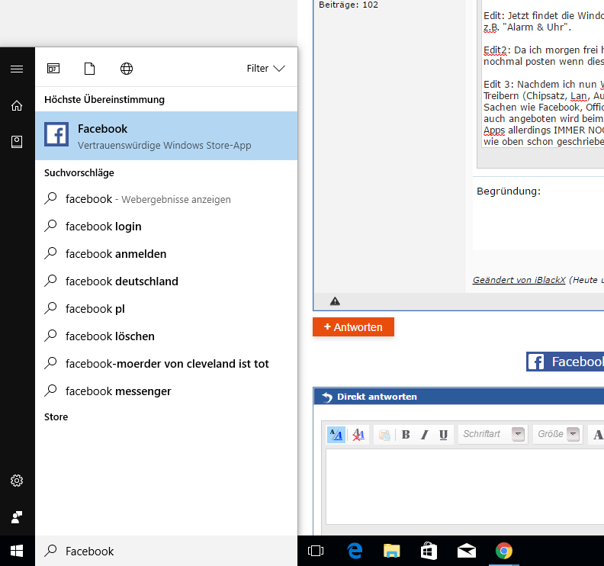This screenshot has height=566, width=604.
Task: Open Settings gear in search sidebar
Action: point(17,481)
